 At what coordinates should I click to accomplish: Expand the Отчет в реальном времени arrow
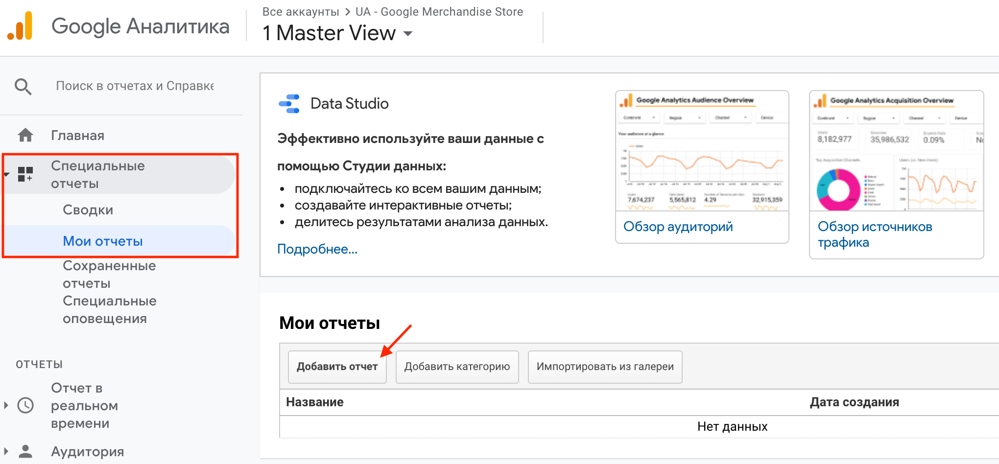point(6,405)
